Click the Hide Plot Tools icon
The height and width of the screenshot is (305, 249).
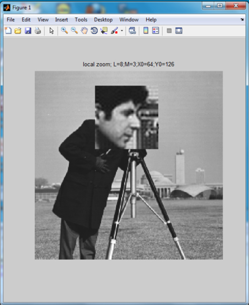coord(169,31)
